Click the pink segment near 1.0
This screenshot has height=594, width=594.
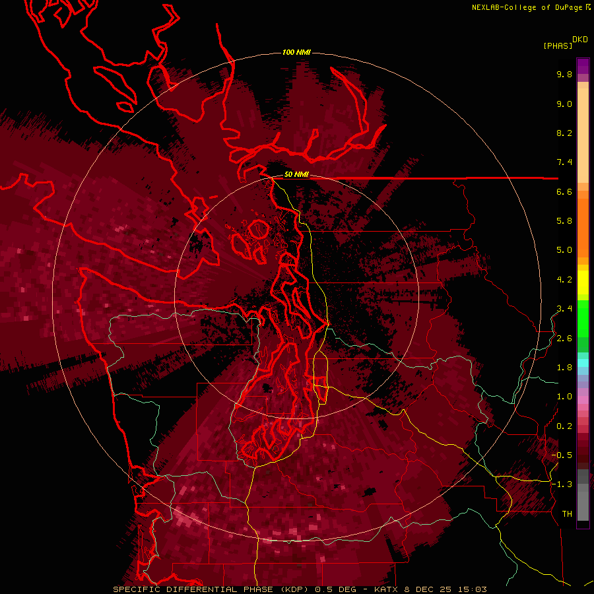(583, 399)
